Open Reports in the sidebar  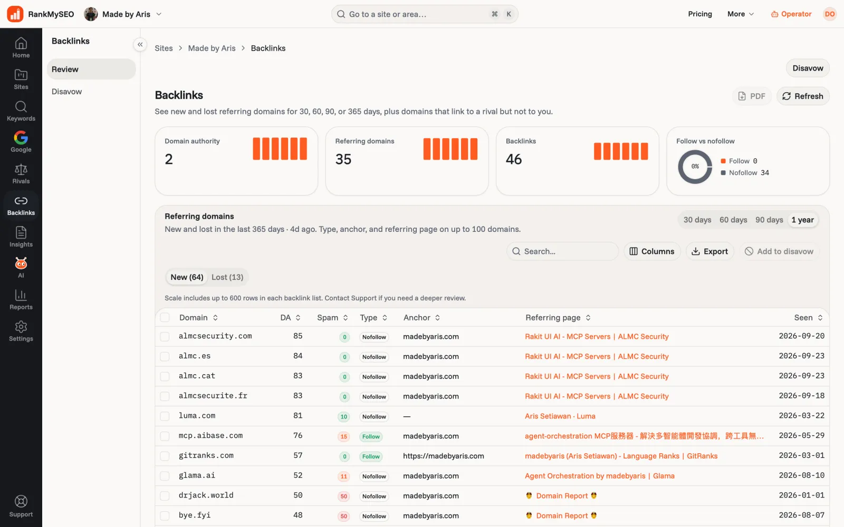tap(21, 299)
